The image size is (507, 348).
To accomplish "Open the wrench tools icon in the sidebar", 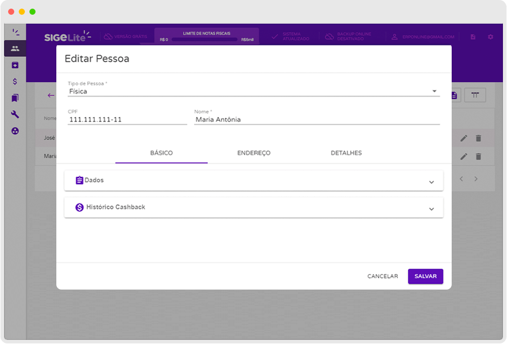I will [x=15, y=114].
